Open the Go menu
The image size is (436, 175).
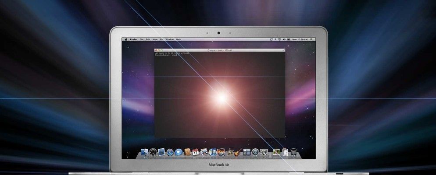coord(161,39)
